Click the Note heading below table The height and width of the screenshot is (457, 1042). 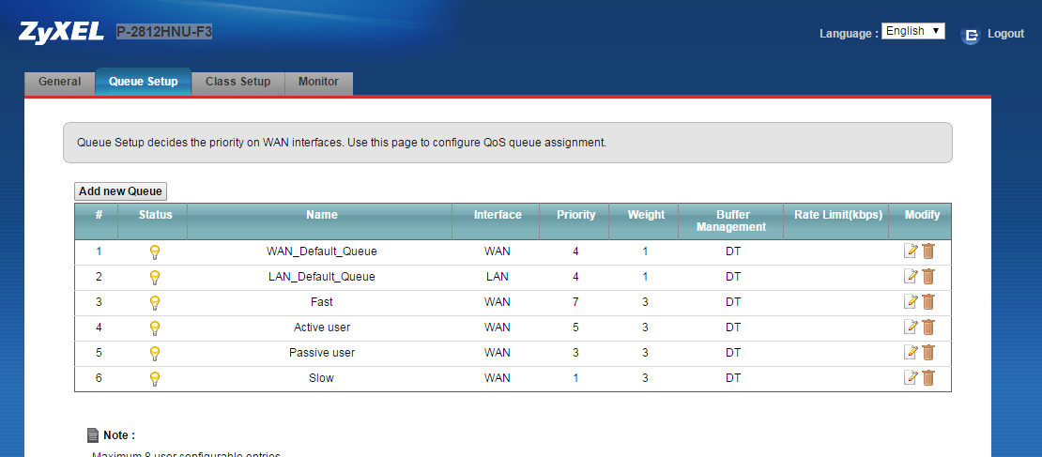tap(119, 435)
